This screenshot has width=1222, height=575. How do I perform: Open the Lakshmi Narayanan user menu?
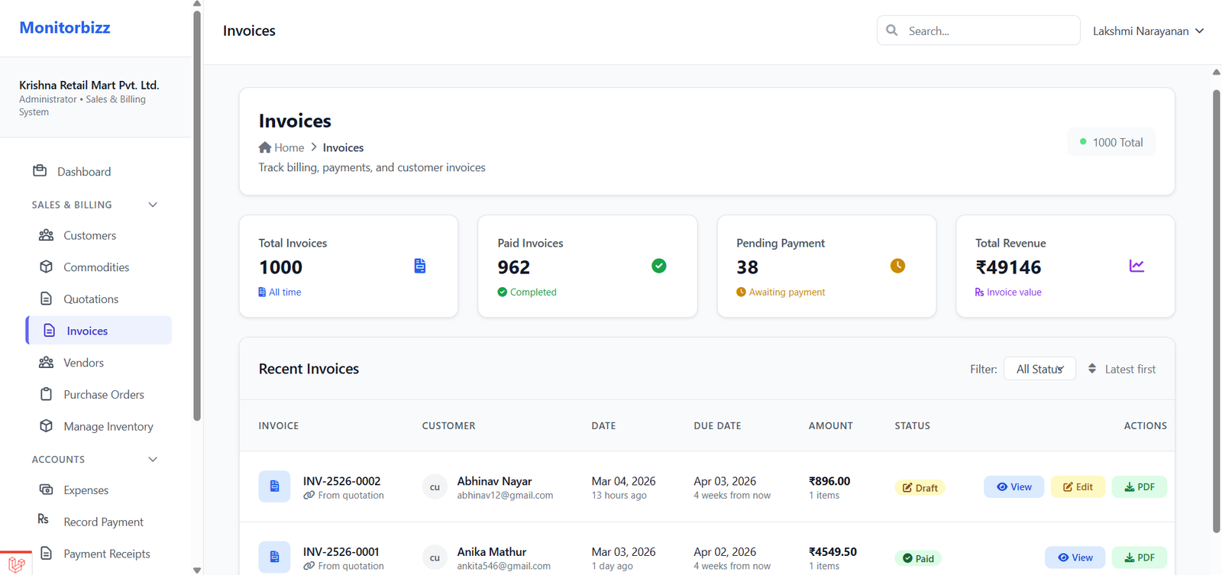tap(1148, 31)
